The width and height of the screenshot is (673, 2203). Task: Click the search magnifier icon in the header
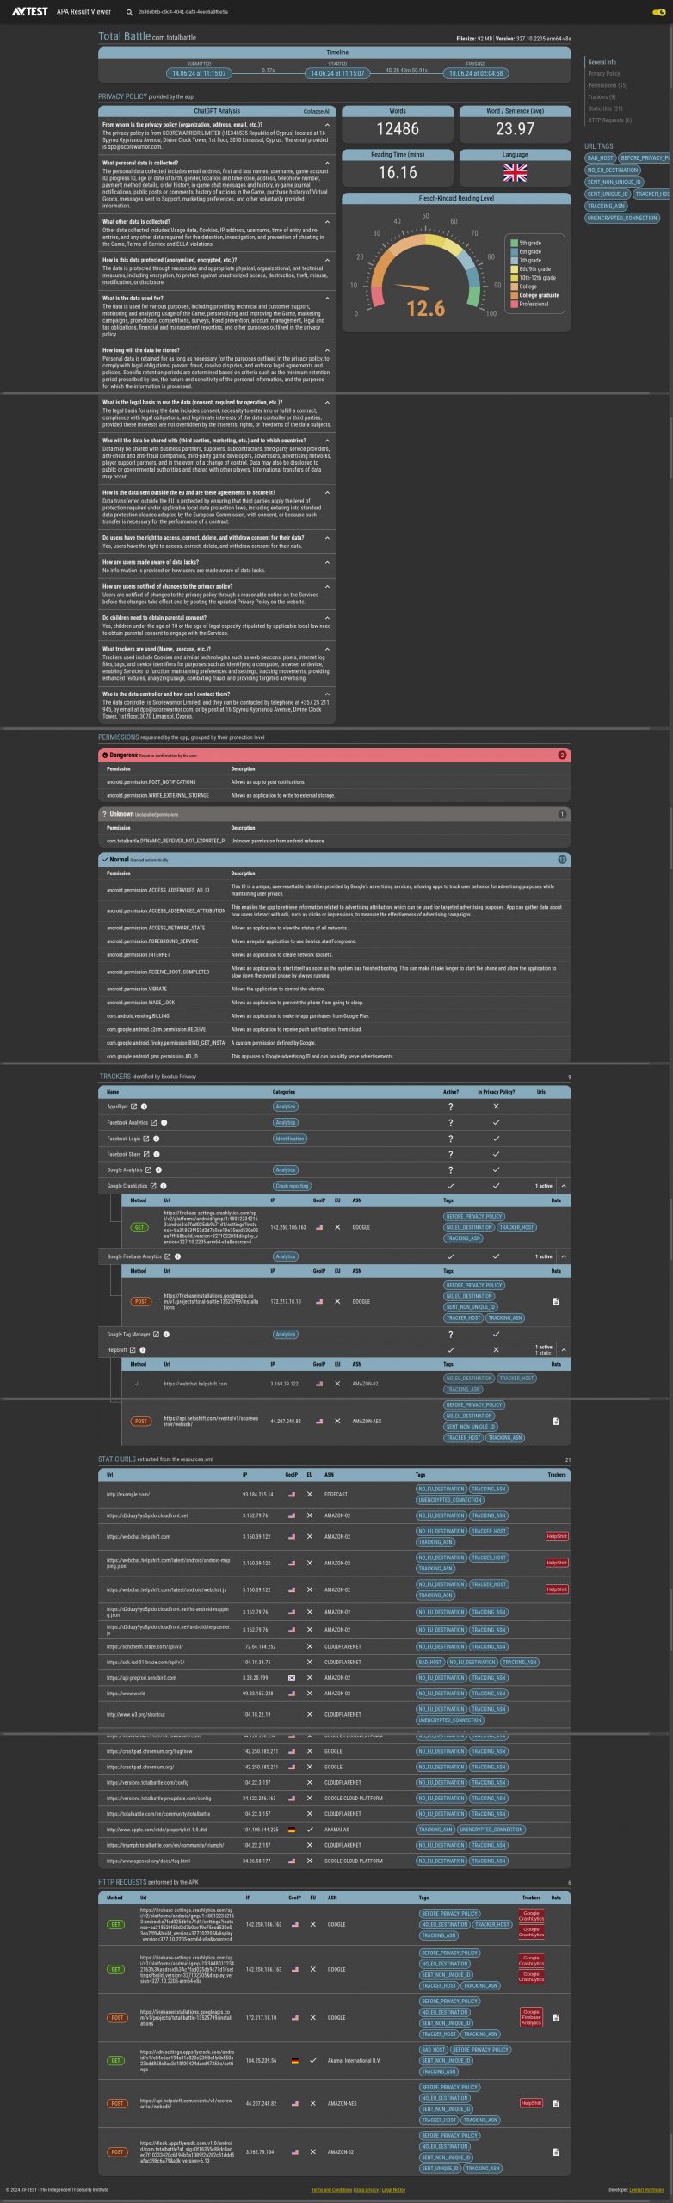click(x=129, y=12)
